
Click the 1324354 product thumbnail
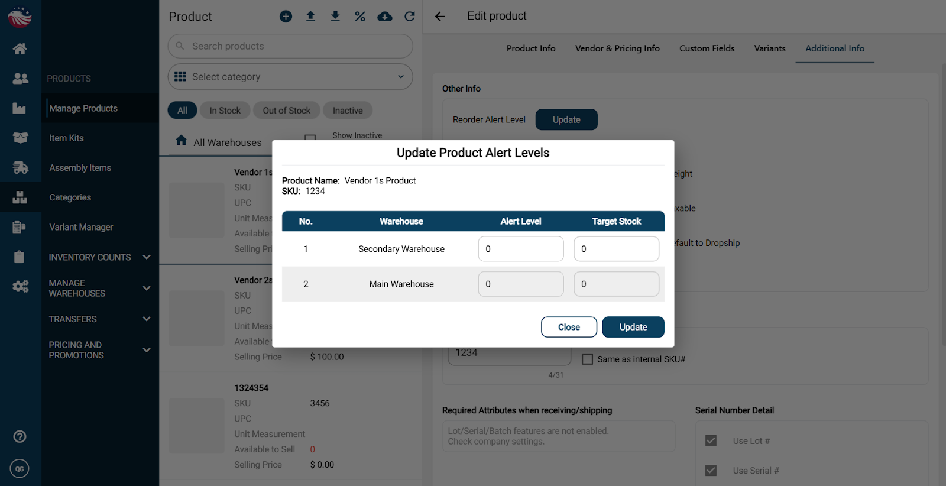pyautogui.click(x=197, y=426)
